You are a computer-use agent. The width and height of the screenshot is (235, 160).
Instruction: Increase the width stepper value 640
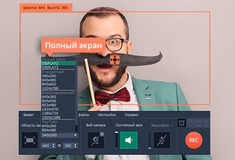54,144
